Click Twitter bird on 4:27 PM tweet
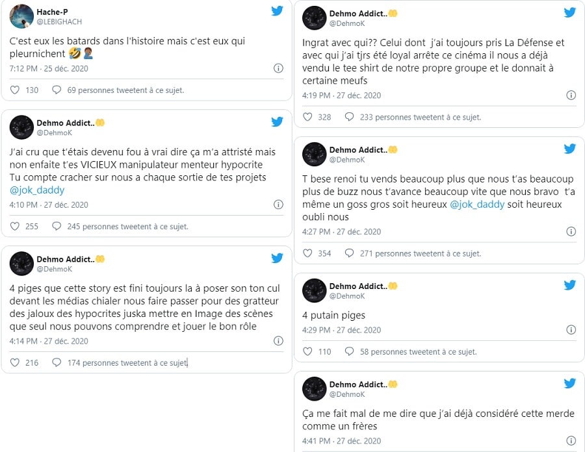The height and width of the screenshot is (452, 585). (569, 149)
